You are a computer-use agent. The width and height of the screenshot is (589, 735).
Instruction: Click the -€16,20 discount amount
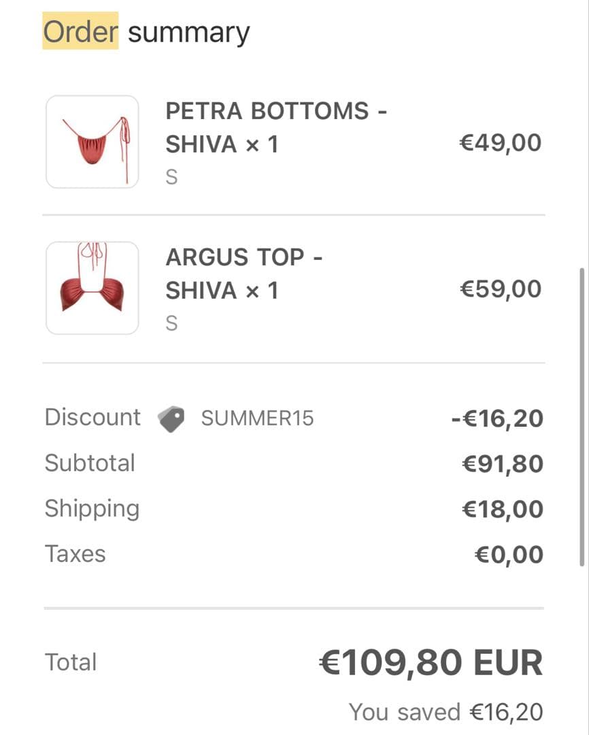point(497,419)
